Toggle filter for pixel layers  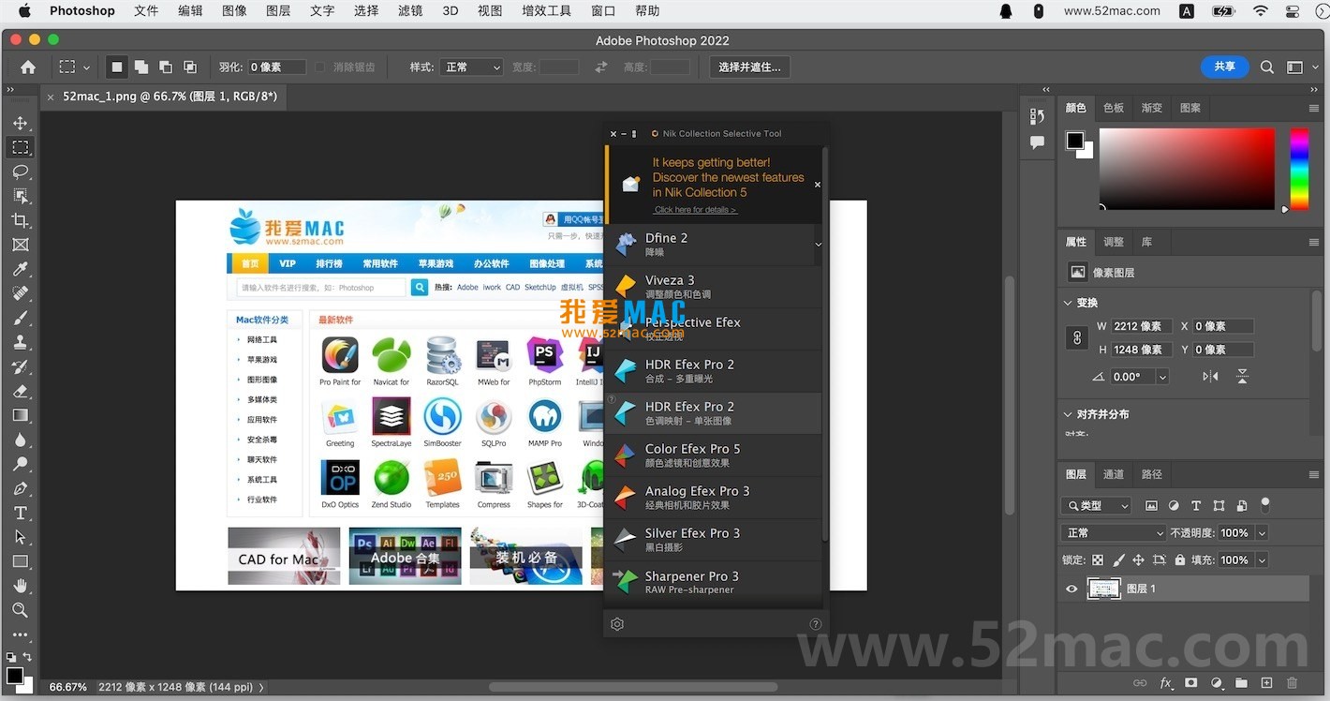[x=1151, y=505]
